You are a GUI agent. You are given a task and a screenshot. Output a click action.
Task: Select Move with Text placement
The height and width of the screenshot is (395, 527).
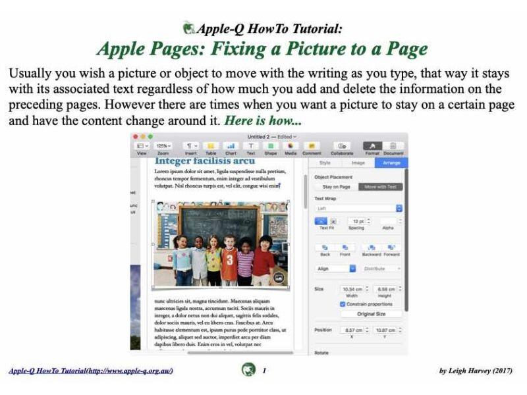[381, 187]
